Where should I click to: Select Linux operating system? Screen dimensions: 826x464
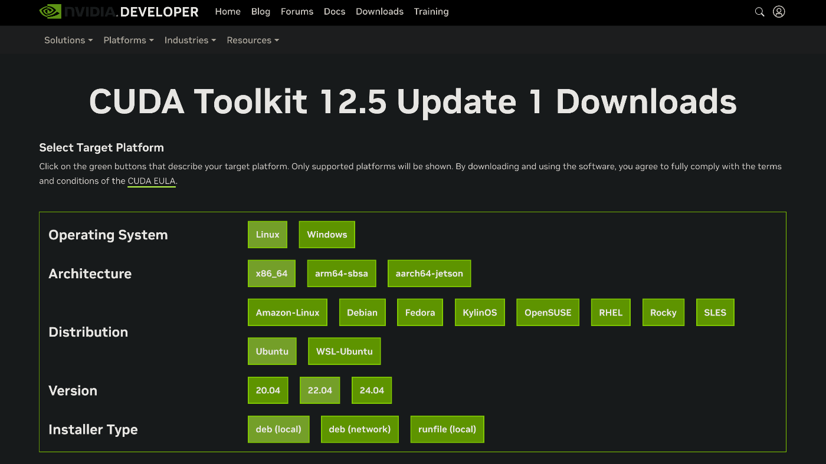tap(267, 235)
